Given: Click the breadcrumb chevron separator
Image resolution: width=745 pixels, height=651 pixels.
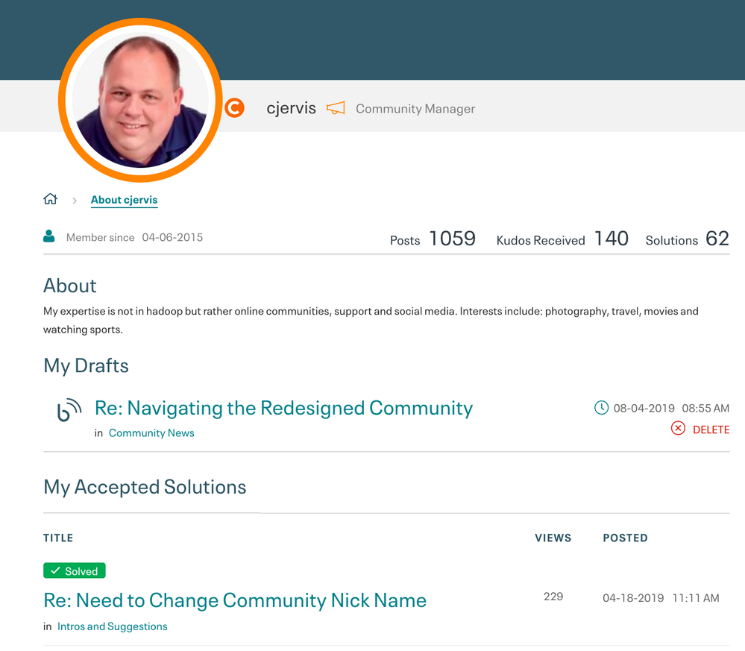Looking at the screenshot, I should tap(75, 201).
